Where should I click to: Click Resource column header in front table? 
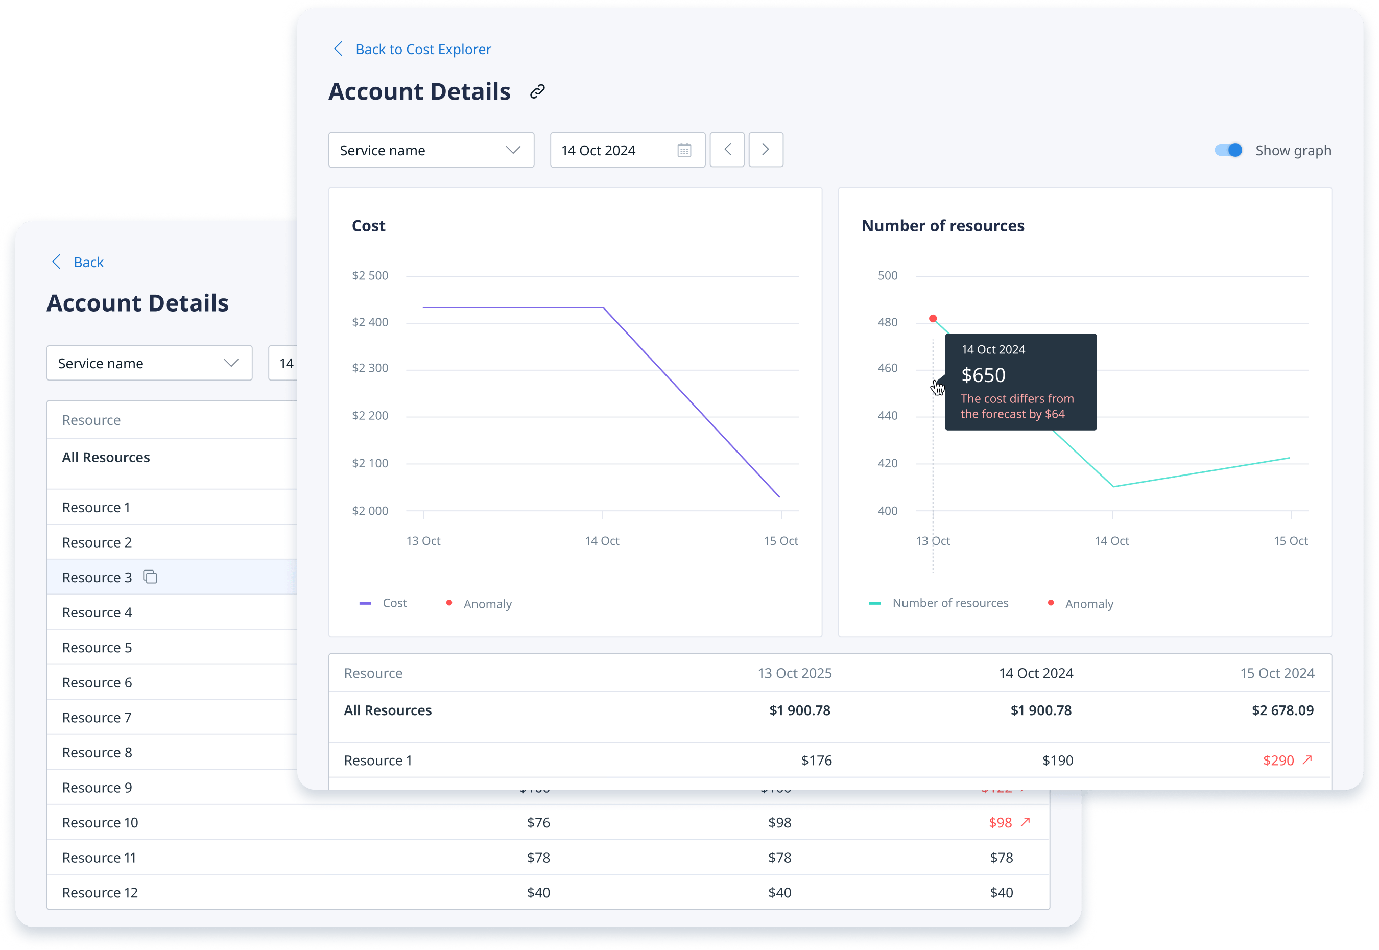[x=373, y=673]
